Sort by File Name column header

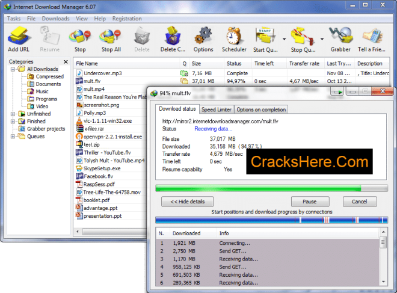coord(127,64)
